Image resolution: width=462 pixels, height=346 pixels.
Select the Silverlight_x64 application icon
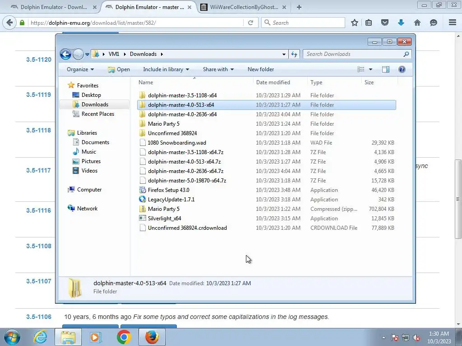tap(142, 219)
